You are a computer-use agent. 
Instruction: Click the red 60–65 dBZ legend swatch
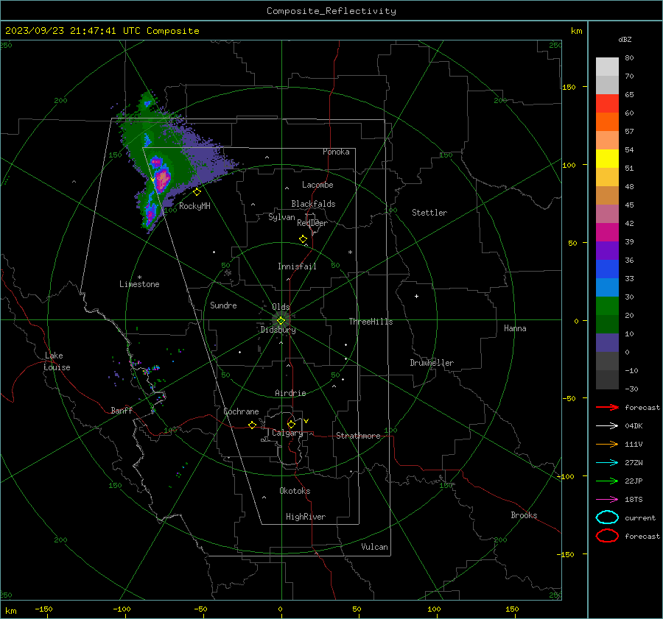[607, 104]
